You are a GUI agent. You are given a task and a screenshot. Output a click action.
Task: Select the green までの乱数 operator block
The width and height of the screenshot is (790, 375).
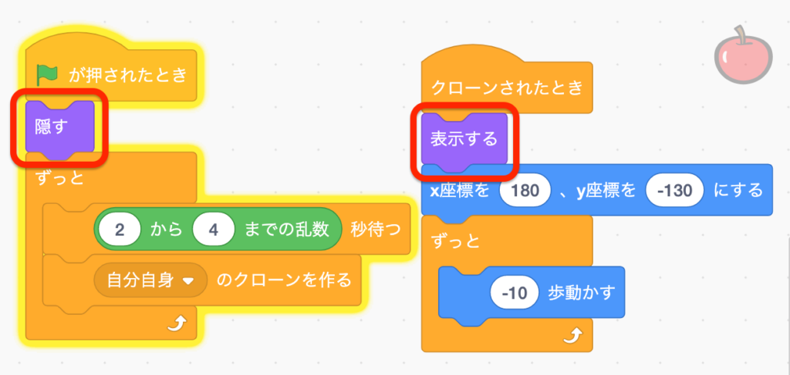pyautogui.click(x=218, y=229)
